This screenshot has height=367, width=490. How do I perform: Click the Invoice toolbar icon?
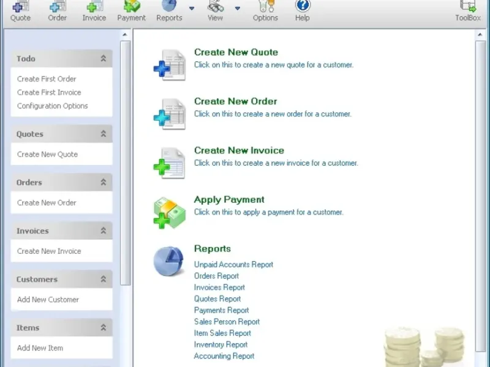(94, 7)
